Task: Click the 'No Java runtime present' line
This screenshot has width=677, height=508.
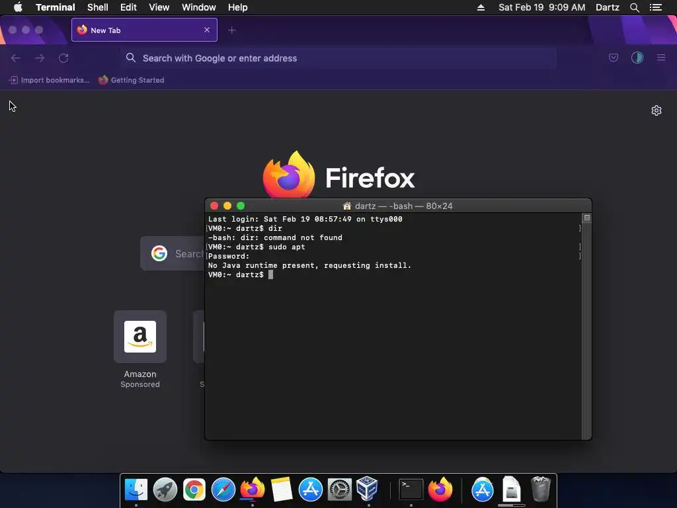Action: pyautogui.click(x=309, y=265)
